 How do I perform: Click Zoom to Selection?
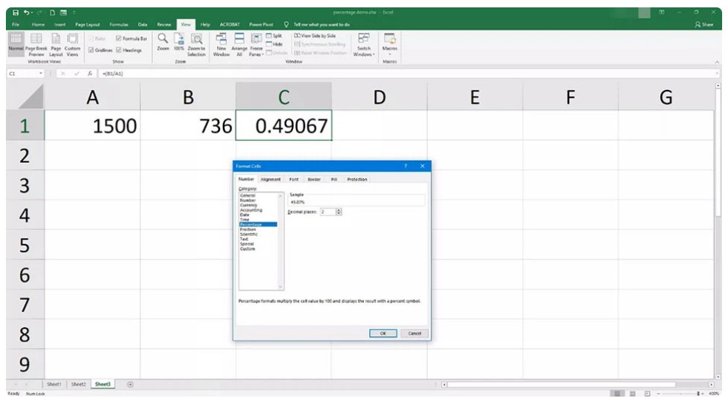[x=196, y=44]
